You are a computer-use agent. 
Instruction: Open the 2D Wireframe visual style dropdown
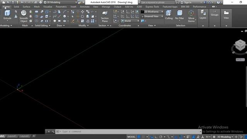(152, 12)
